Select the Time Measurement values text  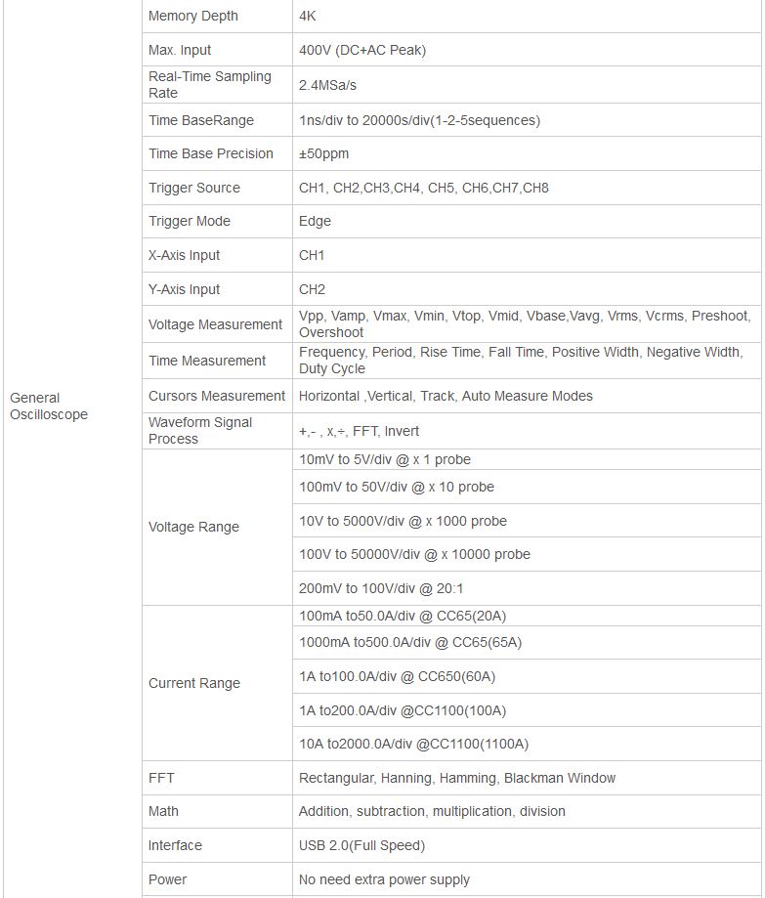click(521, 361)
